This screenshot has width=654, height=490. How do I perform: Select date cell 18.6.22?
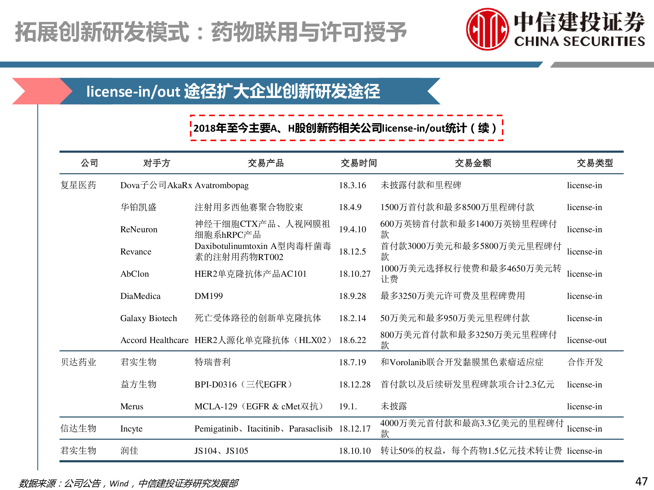[x=353, y=340]
